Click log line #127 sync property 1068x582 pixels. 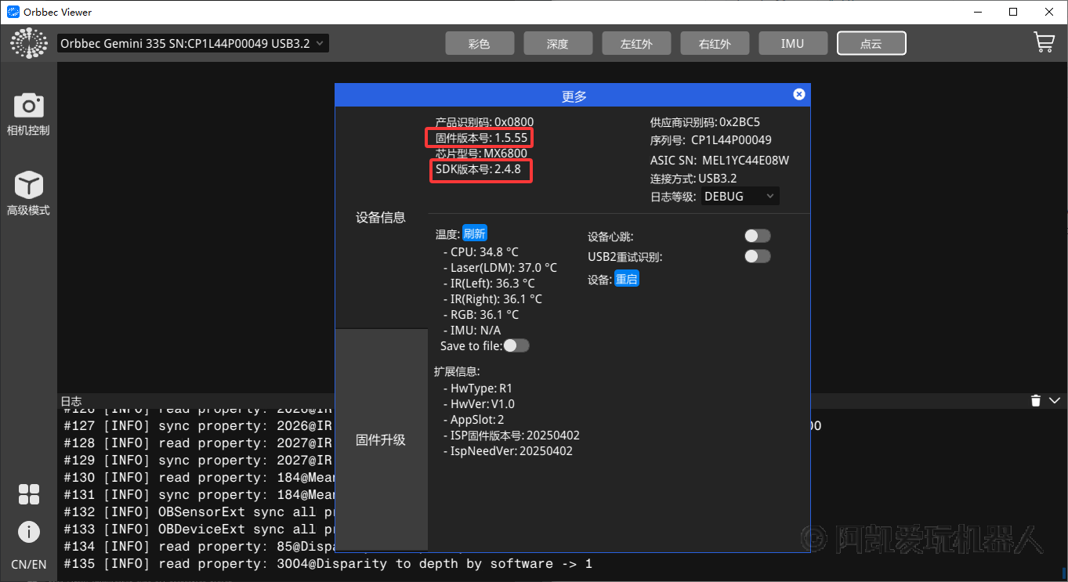pos(199,426)
